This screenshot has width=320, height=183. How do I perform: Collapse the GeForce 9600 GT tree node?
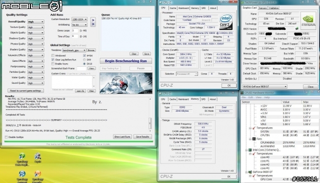[246, 172]
